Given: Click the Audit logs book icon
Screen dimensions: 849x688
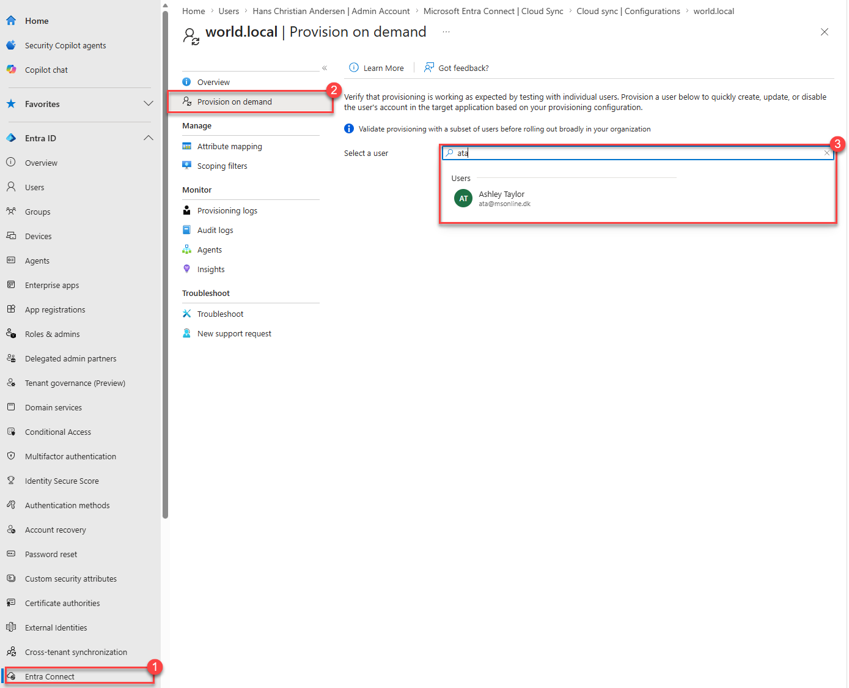Looking at the screenshot, I should (187, 230).
